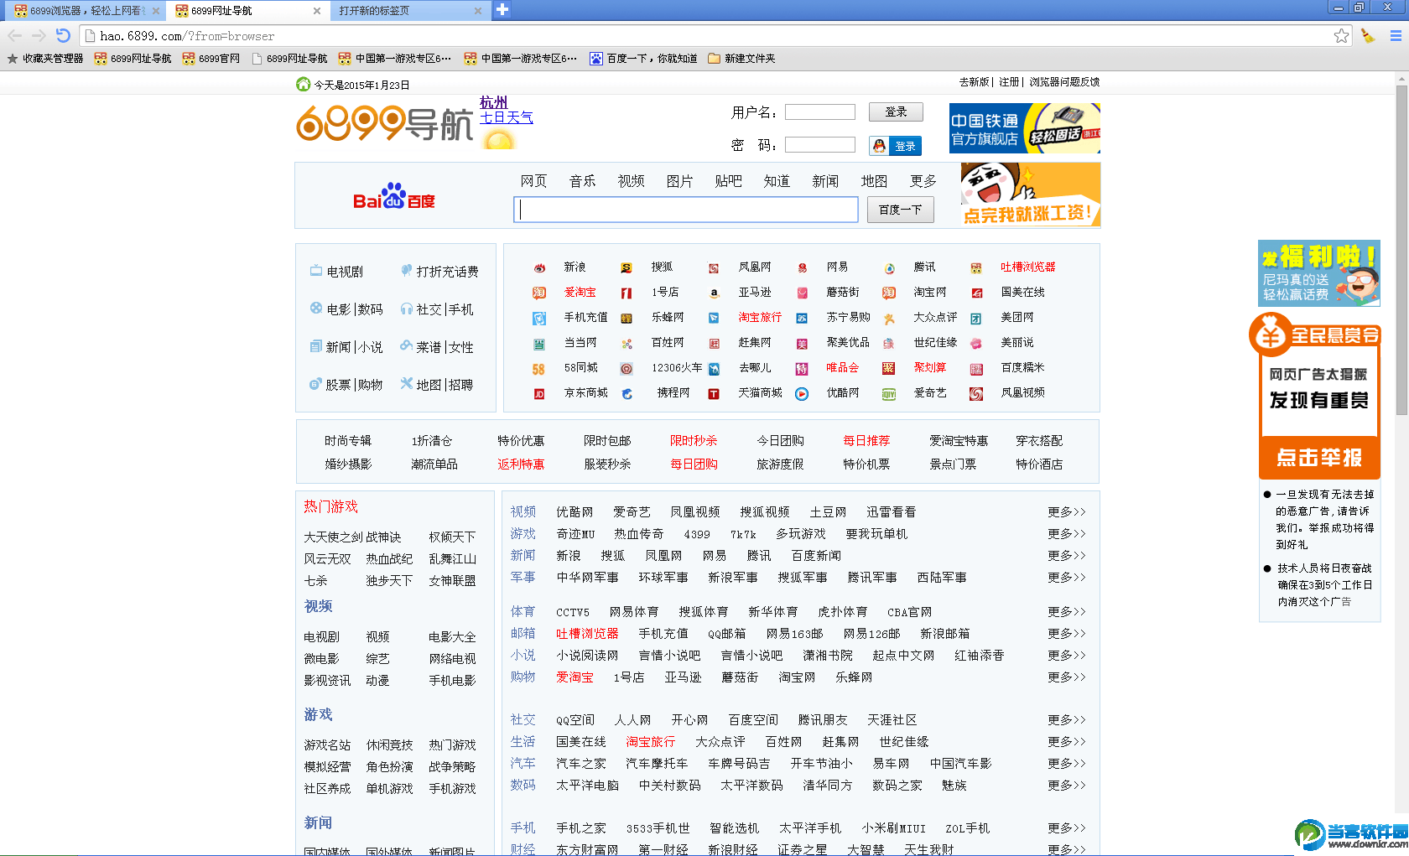The height and width of the screenshot is (856, 1409).
Task: Click the orange 点击举报 button
Action: 1319,458
